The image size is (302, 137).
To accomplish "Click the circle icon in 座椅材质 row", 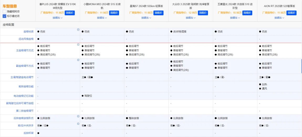I will point(78,30).
